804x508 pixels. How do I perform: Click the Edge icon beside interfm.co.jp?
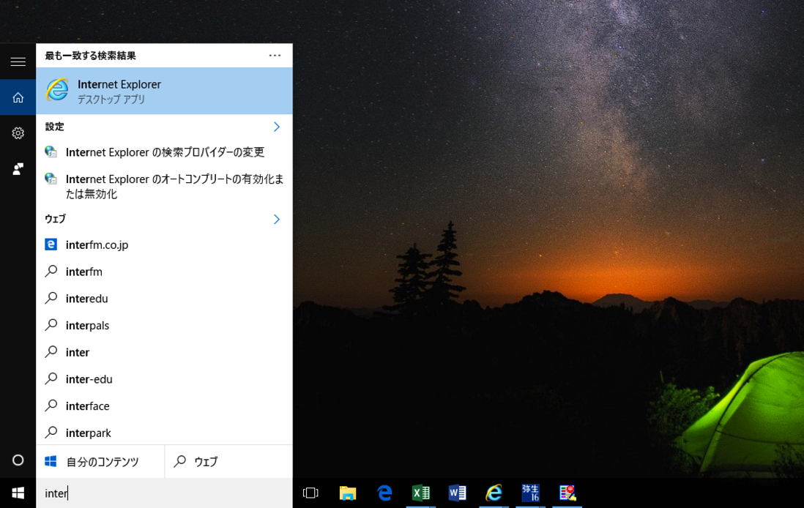(x=51, y=244)
